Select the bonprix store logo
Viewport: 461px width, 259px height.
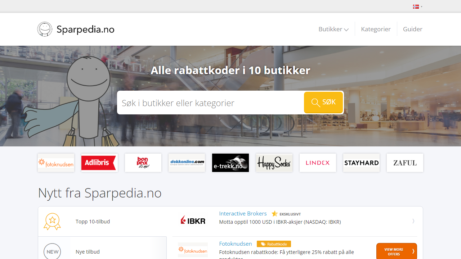point(143,163)
